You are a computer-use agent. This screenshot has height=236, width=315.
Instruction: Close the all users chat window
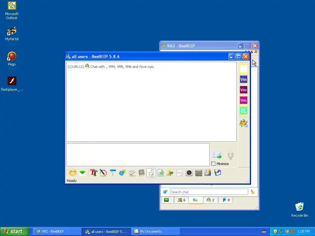(x=246, y=57)
